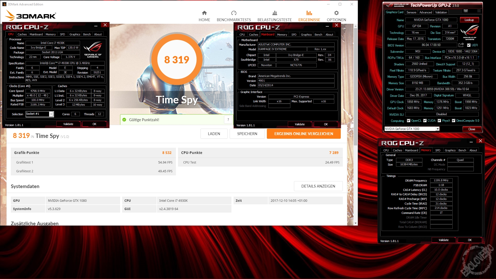
Task: Click Validate in CPU-Z CPU window
Action: (x=68, y=124)
